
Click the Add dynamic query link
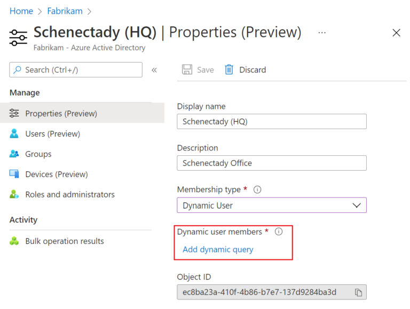[218, 249]
